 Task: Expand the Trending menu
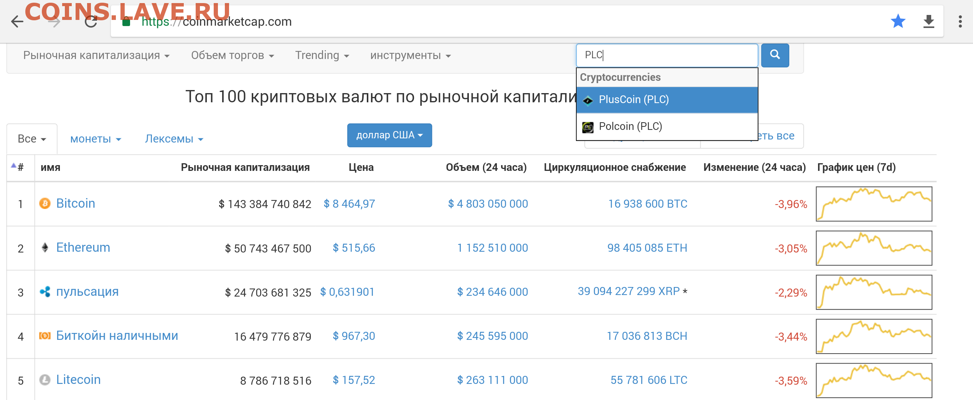pos(322,56)
